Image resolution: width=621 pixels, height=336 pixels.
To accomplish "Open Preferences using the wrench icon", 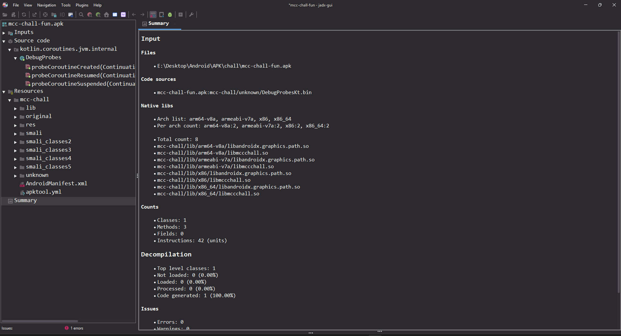I will click(x=191, y=15).
